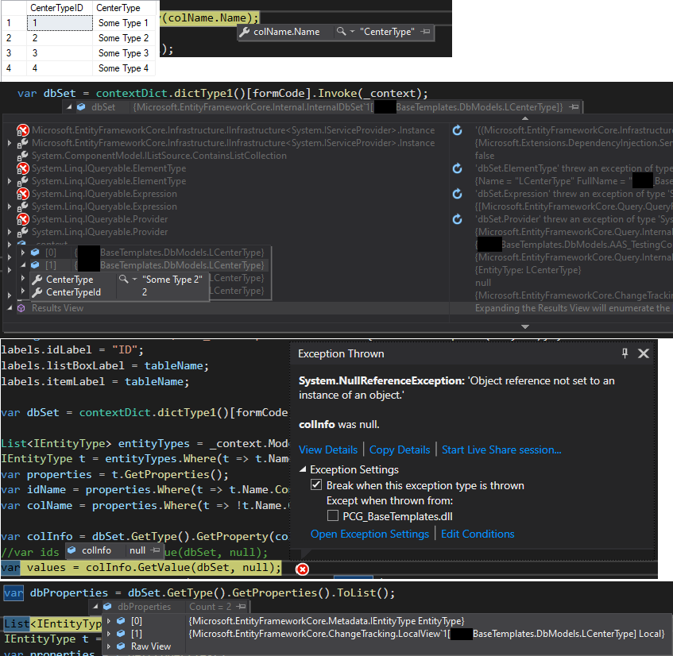Collapse the [1] LCenterType result item

pyautogui.click(x=23, y=265)
